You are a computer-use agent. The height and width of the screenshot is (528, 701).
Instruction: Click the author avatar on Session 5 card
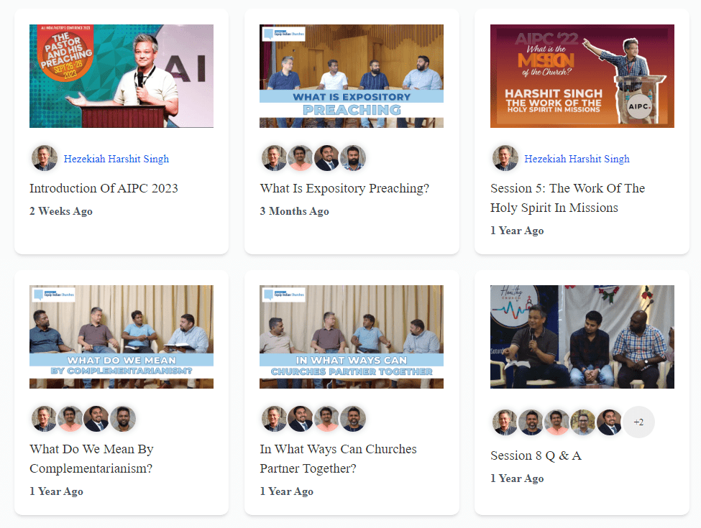tap(505, 158)
